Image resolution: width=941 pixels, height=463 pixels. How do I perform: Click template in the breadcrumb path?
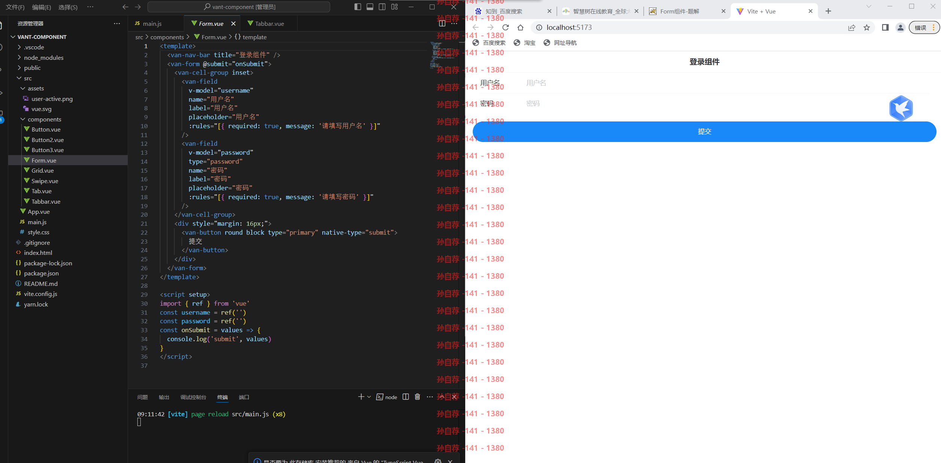[255, 37]
